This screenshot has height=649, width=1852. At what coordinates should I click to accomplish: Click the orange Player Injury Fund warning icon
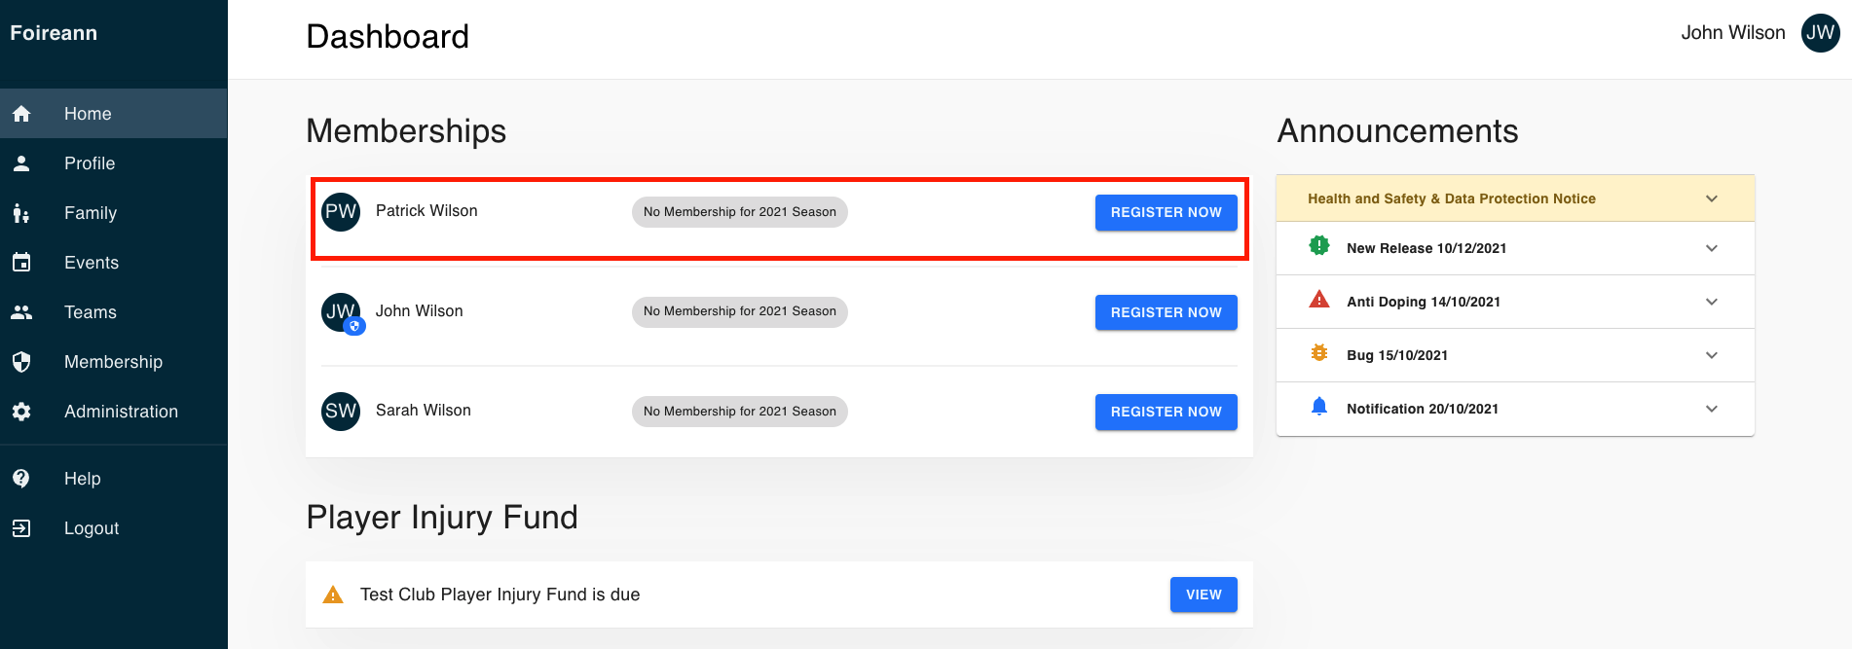(333, 595)
